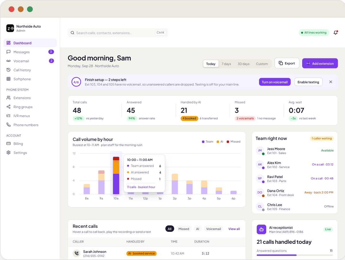345x260 pixels.
Task: Click the Ring groups share icon
Action: (x=8, y=107)
